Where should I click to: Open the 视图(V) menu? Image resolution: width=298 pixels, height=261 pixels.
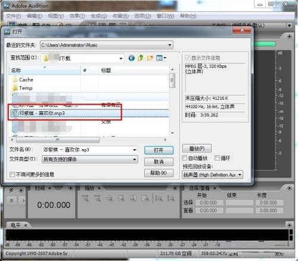tap(56, 16)
